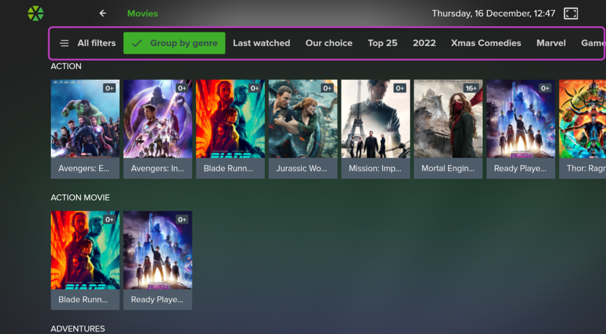Open the Mission: Imp... movie card
The height and width of the screenshot is (334, 606).
click(x=376, y=129)
